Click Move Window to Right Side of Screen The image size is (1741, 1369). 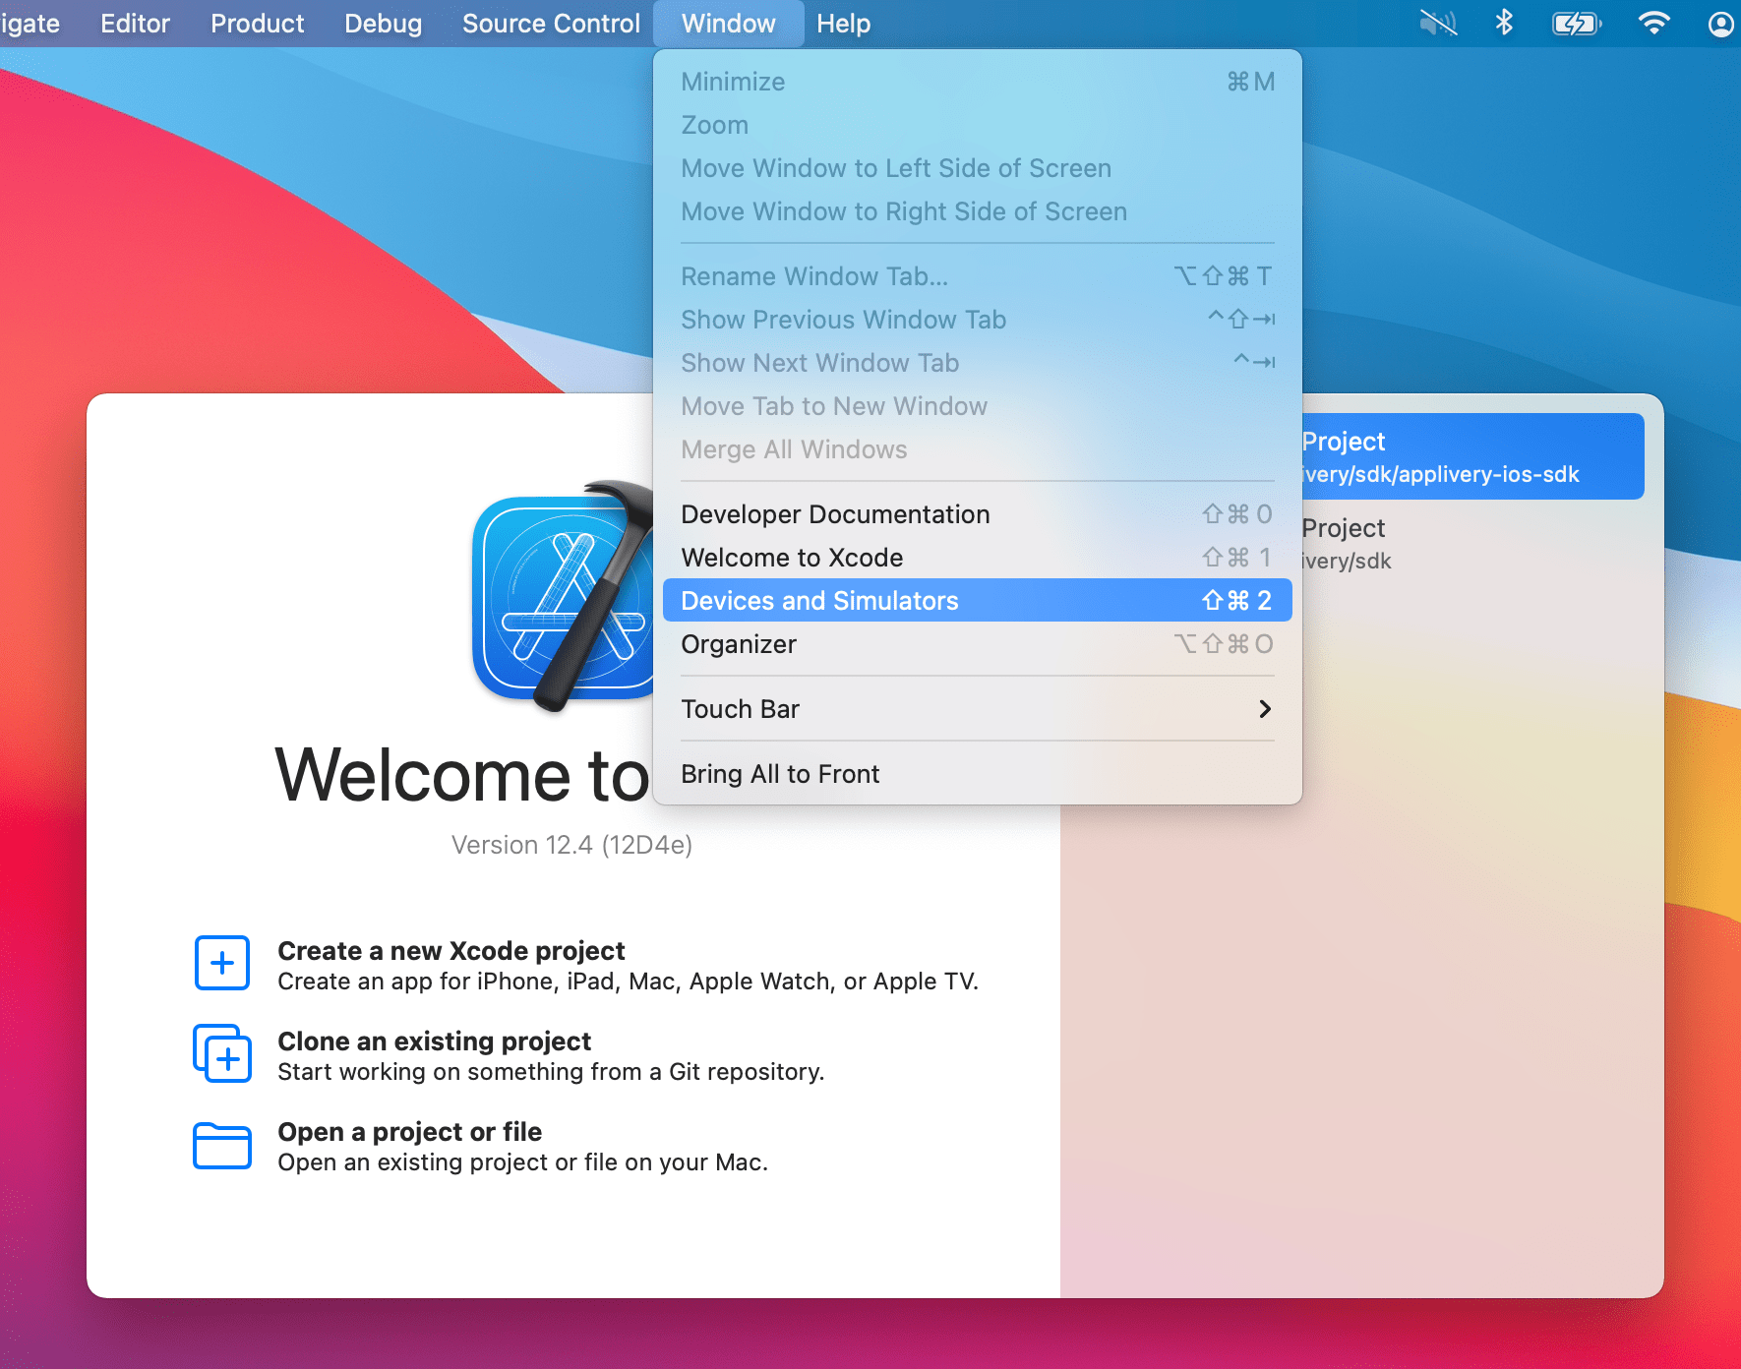977,211
